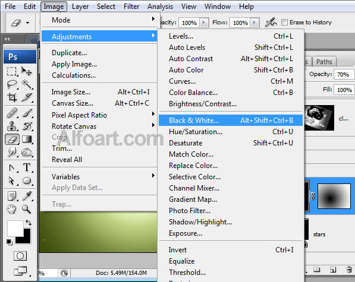The height and width of the screenshot is (282, 355).
Task: Choose Canvas Size command
Action: coord(100,103)
